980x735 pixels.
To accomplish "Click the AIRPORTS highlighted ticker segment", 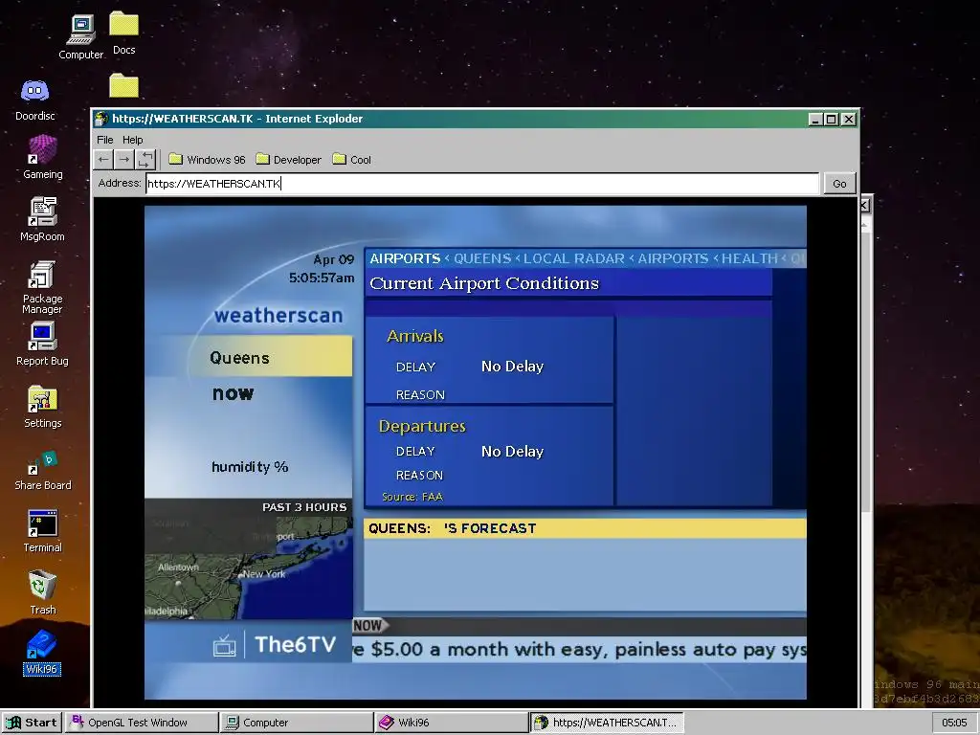I will click(405, 258).
